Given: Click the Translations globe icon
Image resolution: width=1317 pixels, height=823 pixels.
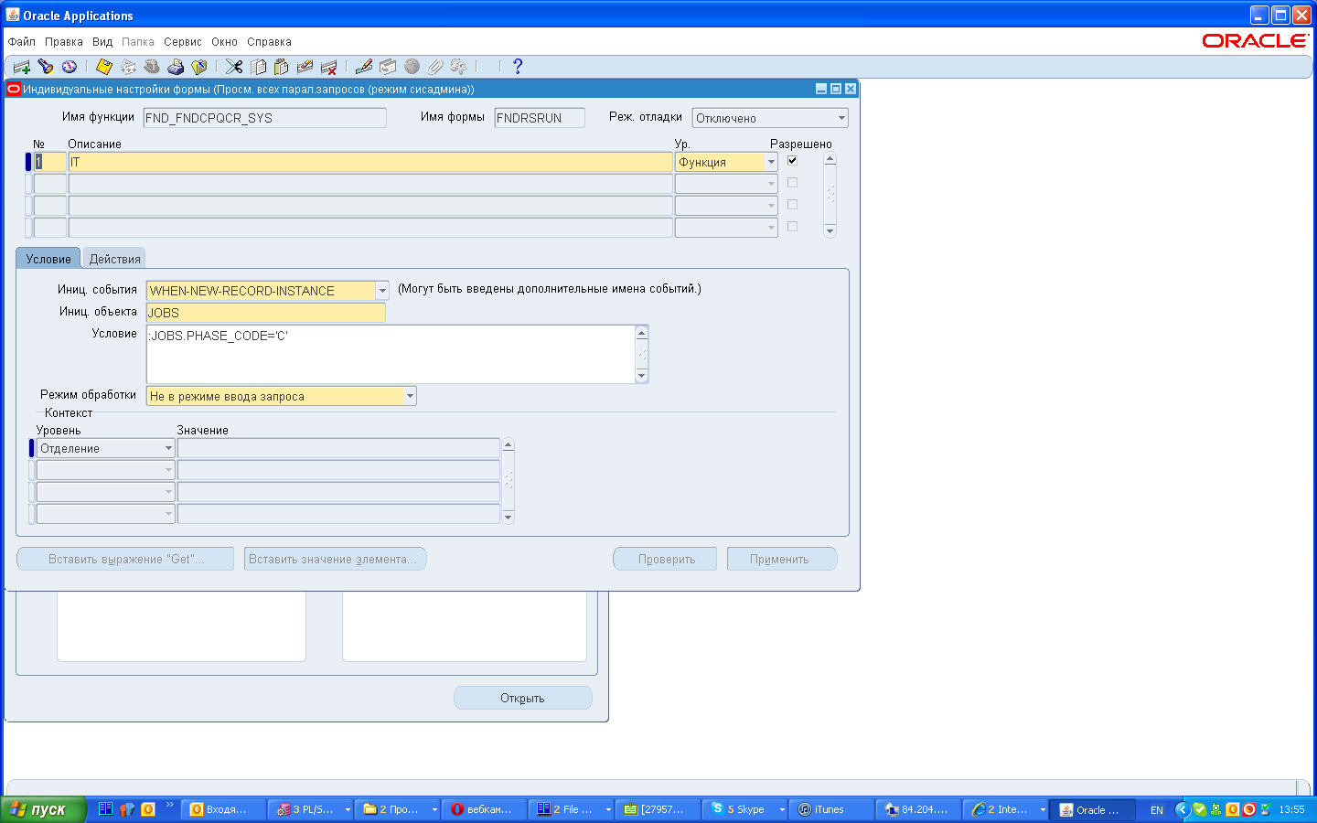Looking at the screenshot, I should (412, 67).
